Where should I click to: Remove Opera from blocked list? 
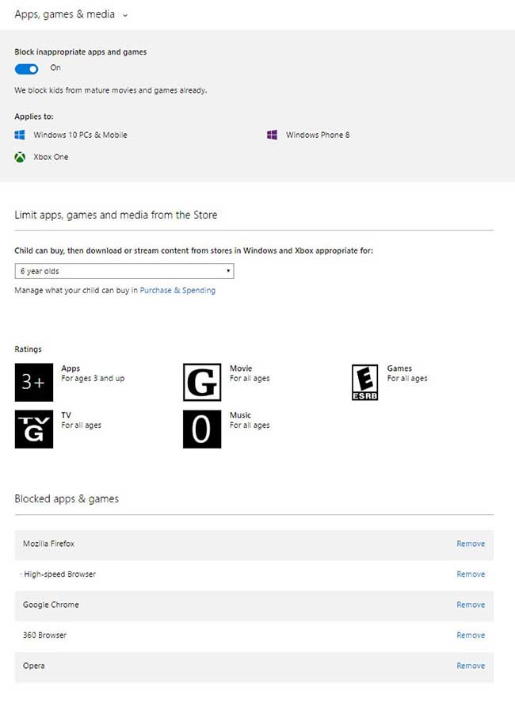pos(471,666)
